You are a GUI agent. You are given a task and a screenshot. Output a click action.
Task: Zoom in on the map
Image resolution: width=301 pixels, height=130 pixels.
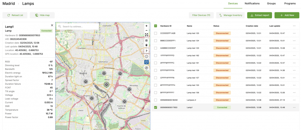[146, 26]
